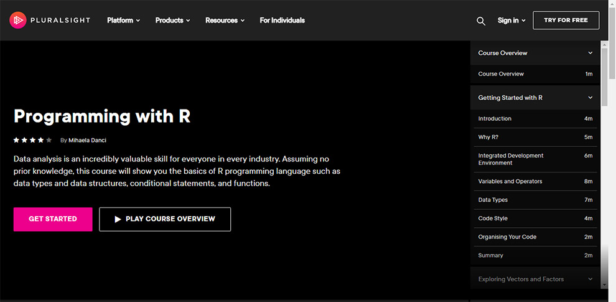Select the Why R? lesson
This screenshot has height=302, width=616.
pyautogui.click(x=535, y=137)
